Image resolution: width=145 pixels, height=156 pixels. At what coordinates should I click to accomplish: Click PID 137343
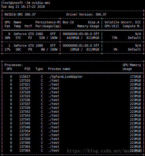(x=25, y=116)
